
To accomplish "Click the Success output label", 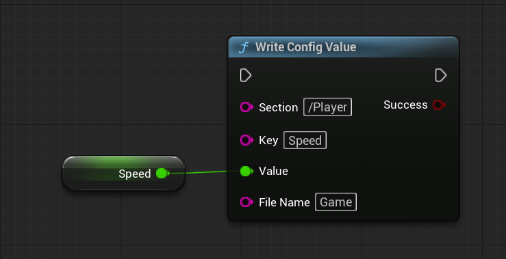I will (x=405, y=105).
